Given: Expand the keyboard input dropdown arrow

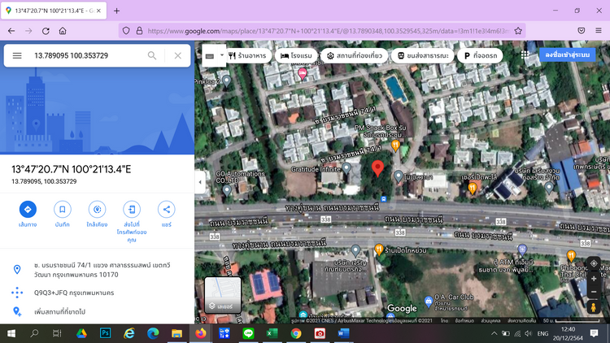Looking at the screenshot, I should 222,55.
